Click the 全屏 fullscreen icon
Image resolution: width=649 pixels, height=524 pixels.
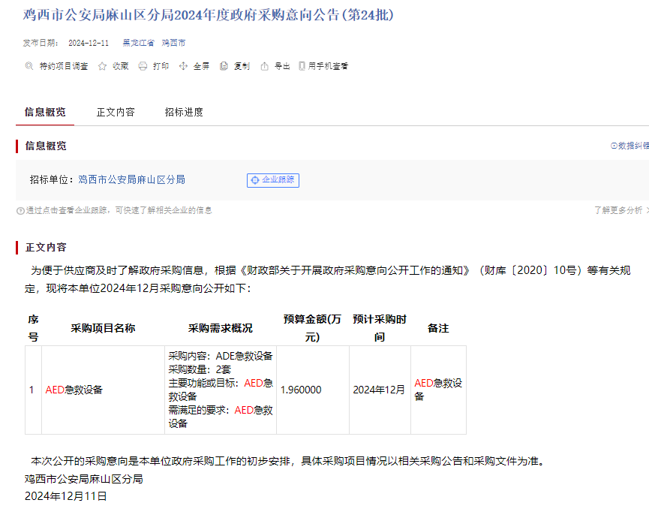pos(183,66)
